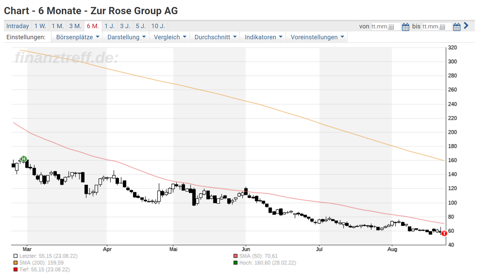Select the 3 M. timeframe tab
478x279 pixels.
coord(75,26)
